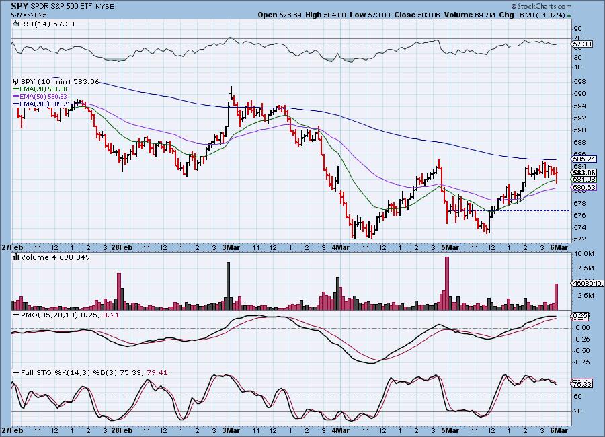Click the EMA(50) 580.63 legend text
This screenshot has height=437, width=605.
(43, 97)
